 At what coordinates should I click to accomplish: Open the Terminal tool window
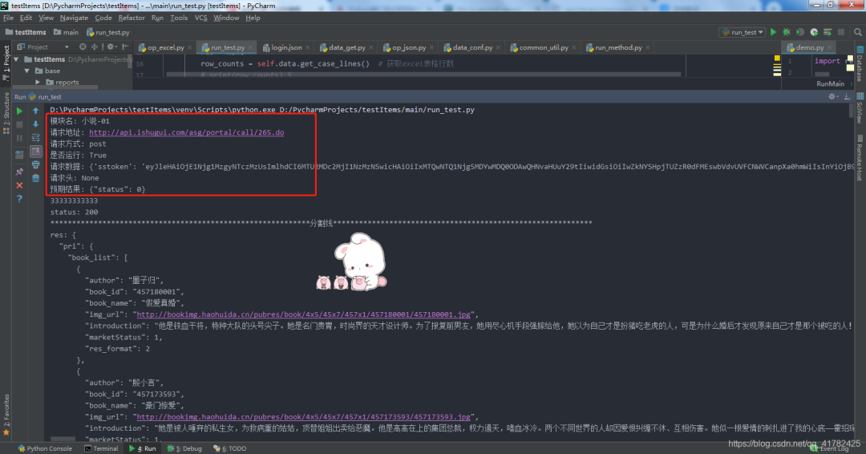(x=101, y=448)
